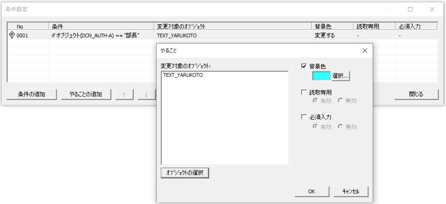Move row up with ↑ button
This screenshot has width=446, height=204.
(124, 95)
